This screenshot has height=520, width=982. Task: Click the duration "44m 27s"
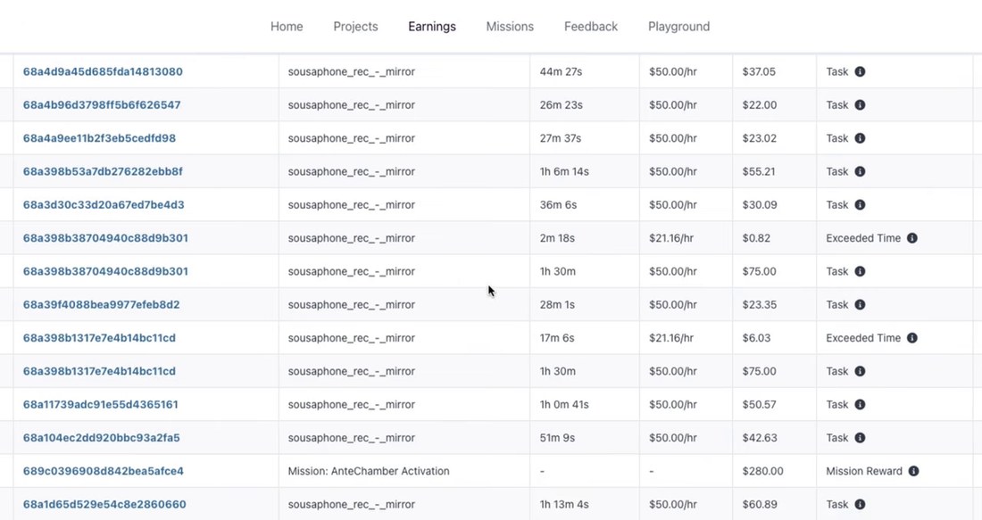tap(561, 72)
